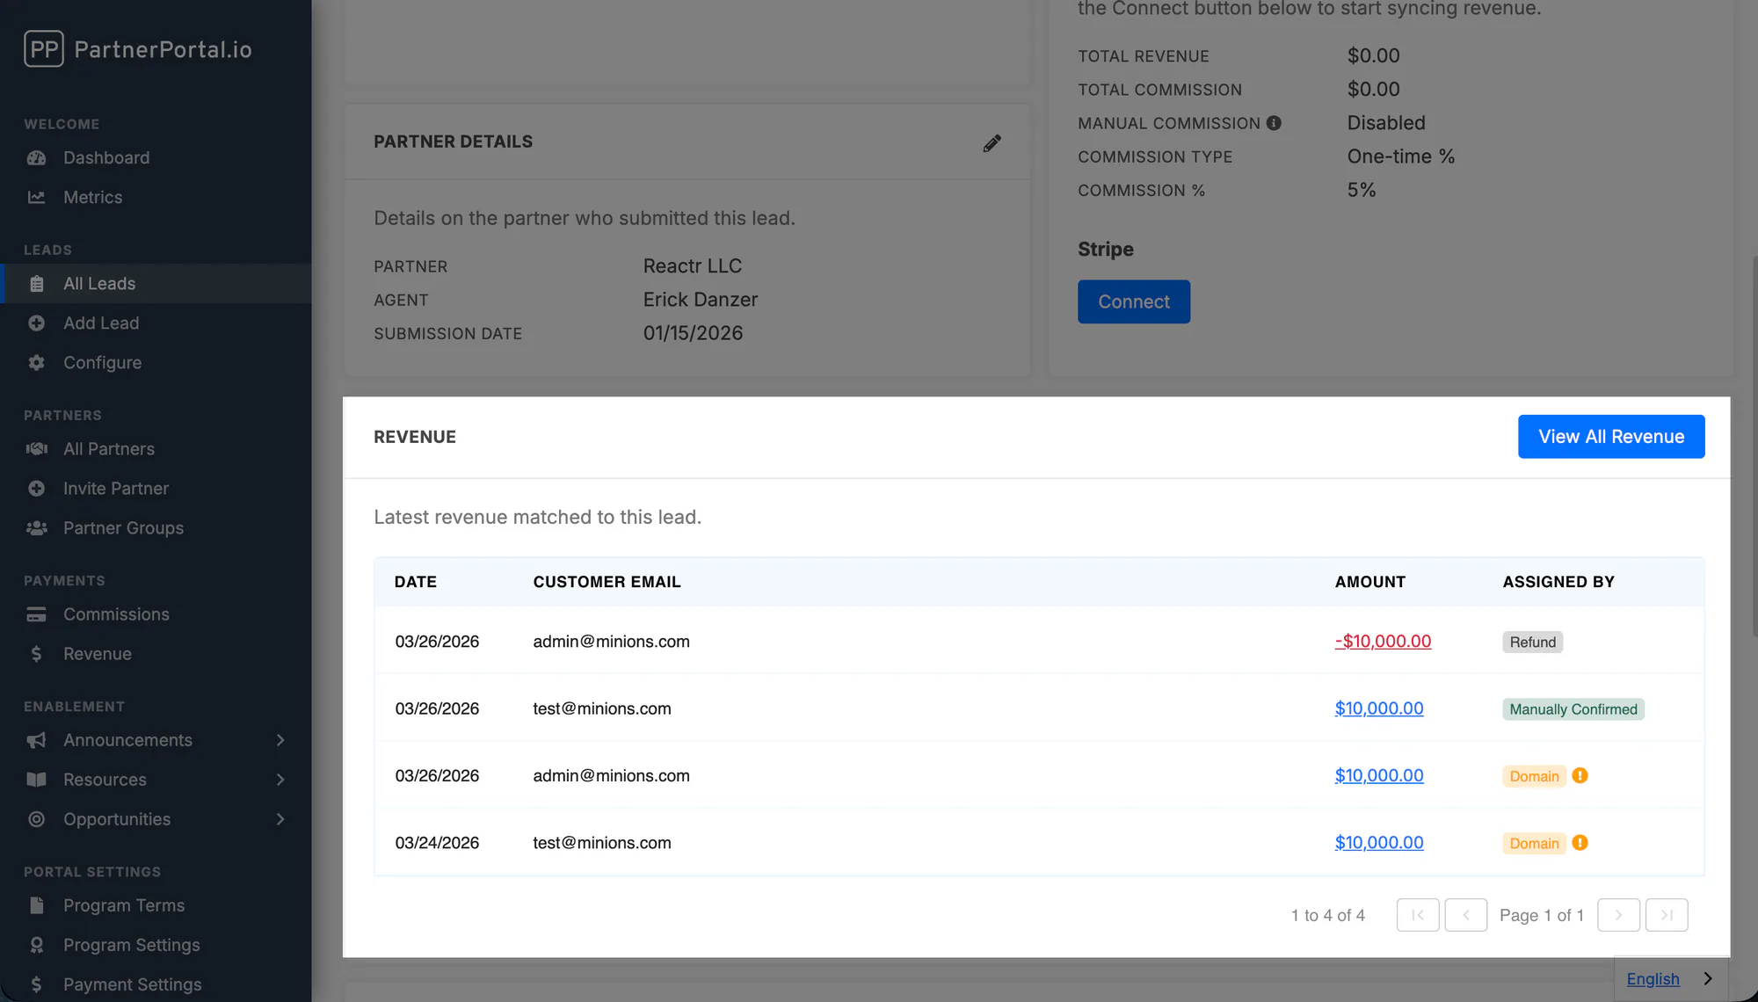
Task: Click the View All Revenue button
Action: coord(1611,437)
